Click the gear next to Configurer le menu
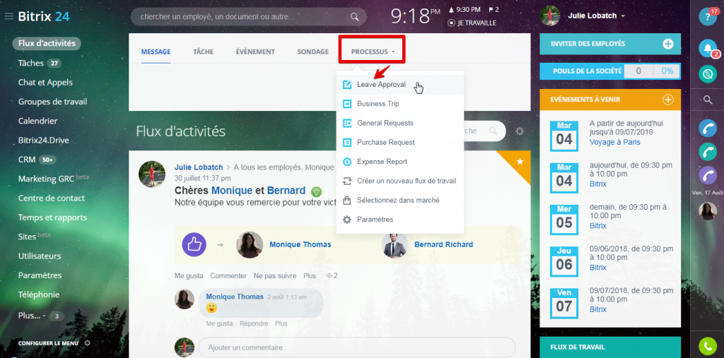Image resolution: width=724 pixels, height=358 pixels. pyautogui.click(x=88, y=343)
